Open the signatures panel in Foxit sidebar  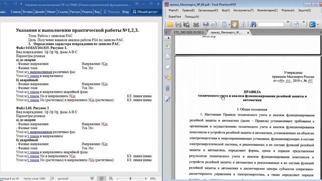tap(168, 99)
